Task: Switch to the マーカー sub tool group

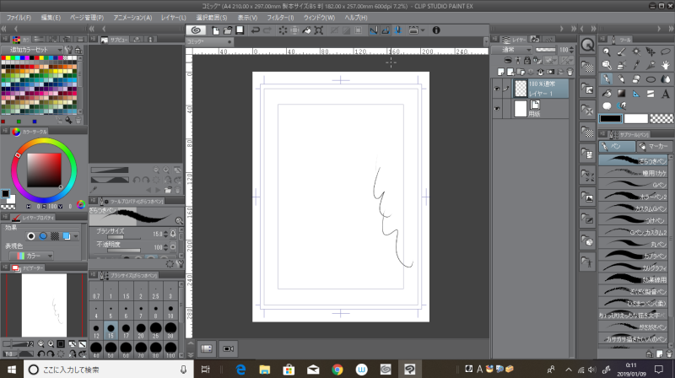Action: [654, 147]
